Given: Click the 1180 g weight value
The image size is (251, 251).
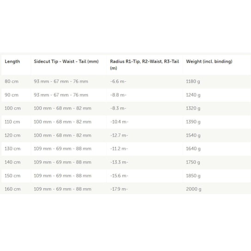Looking at the screenshot, I should pos(193,82).
